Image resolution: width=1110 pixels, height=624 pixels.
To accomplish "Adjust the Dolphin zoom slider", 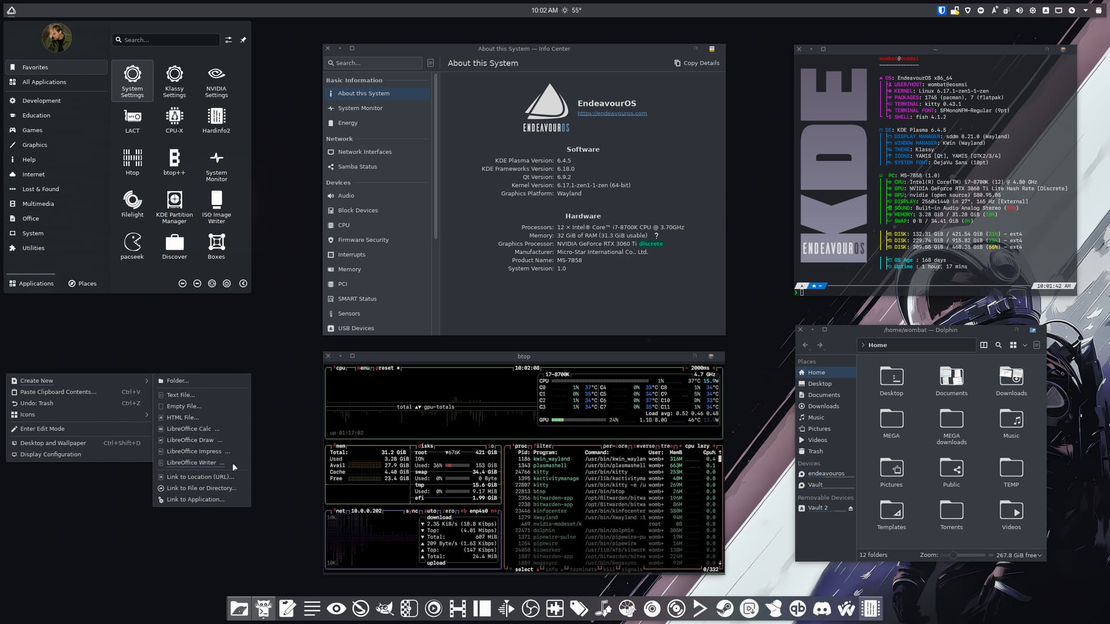I will 953,555.
